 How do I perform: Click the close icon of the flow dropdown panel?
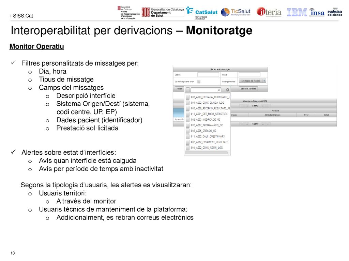click(x=227, y=90)
